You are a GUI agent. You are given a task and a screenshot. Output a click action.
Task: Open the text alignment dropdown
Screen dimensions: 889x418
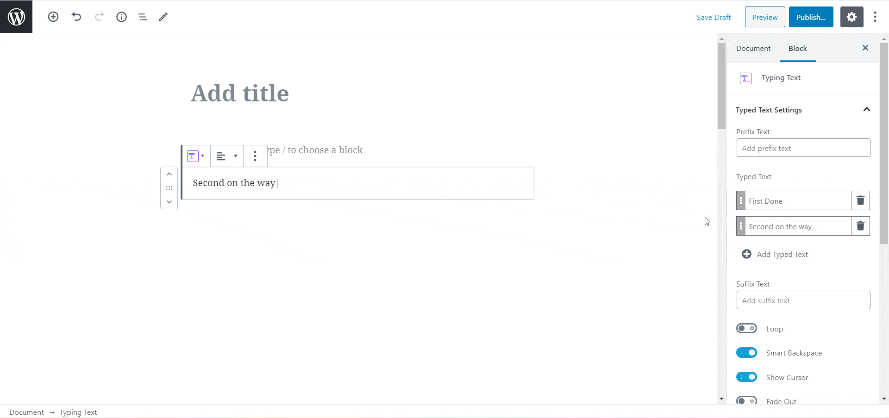click(226, 156)
